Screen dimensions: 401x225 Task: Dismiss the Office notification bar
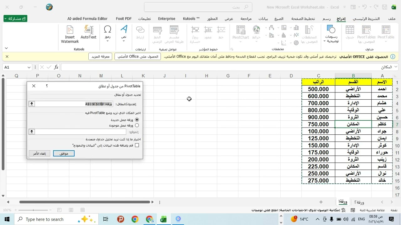(x=7, y=57)
